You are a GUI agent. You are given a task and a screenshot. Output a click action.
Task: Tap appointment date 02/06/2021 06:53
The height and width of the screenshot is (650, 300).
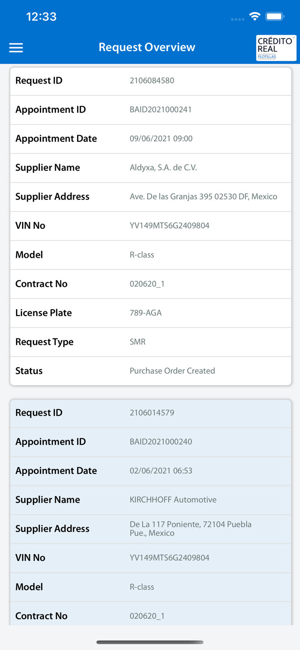161,471
